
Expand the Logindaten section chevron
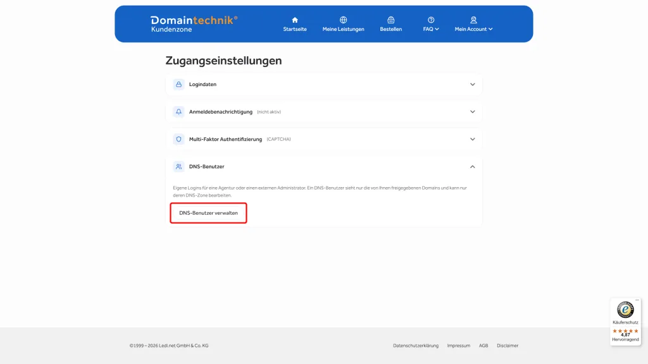click(472, 84)
